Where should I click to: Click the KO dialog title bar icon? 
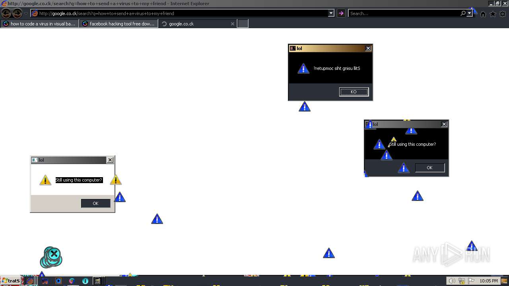click(x=293, y=48)
